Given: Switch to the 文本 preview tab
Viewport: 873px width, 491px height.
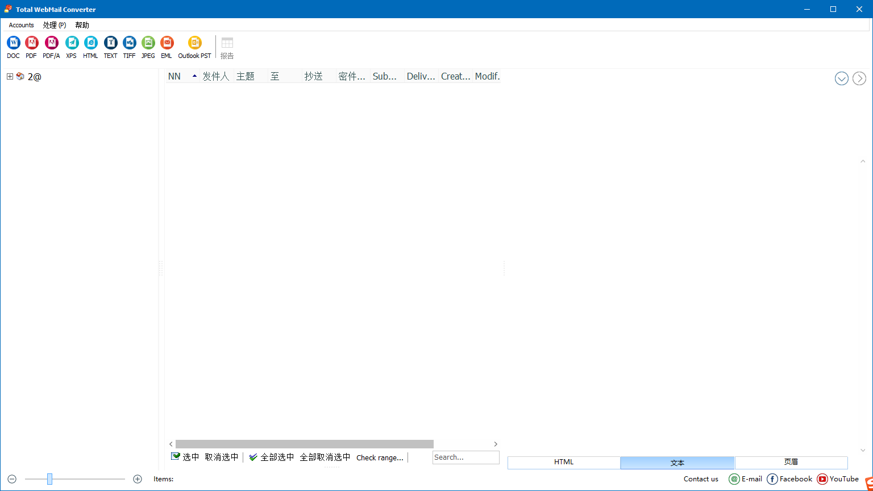Looking at the screenshot, I should 677,463.
